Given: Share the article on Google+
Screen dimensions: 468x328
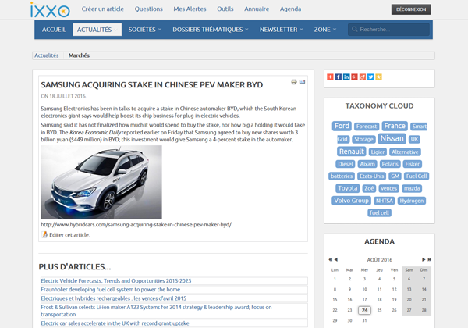Looking at the screenshot, I should point(354,77).
